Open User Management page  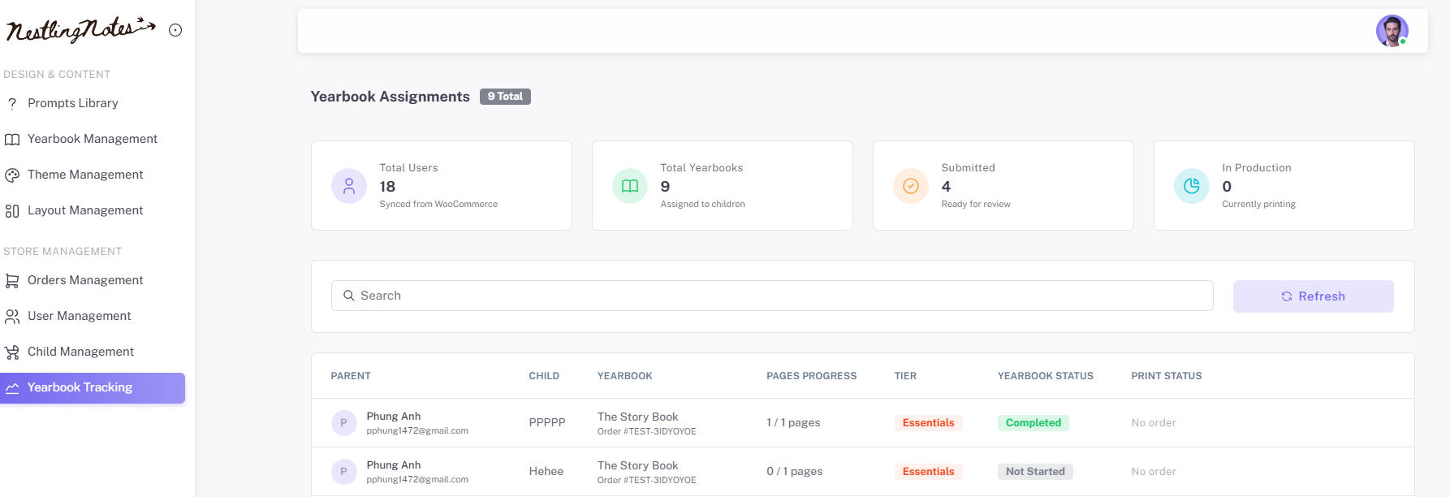point(80,316)
